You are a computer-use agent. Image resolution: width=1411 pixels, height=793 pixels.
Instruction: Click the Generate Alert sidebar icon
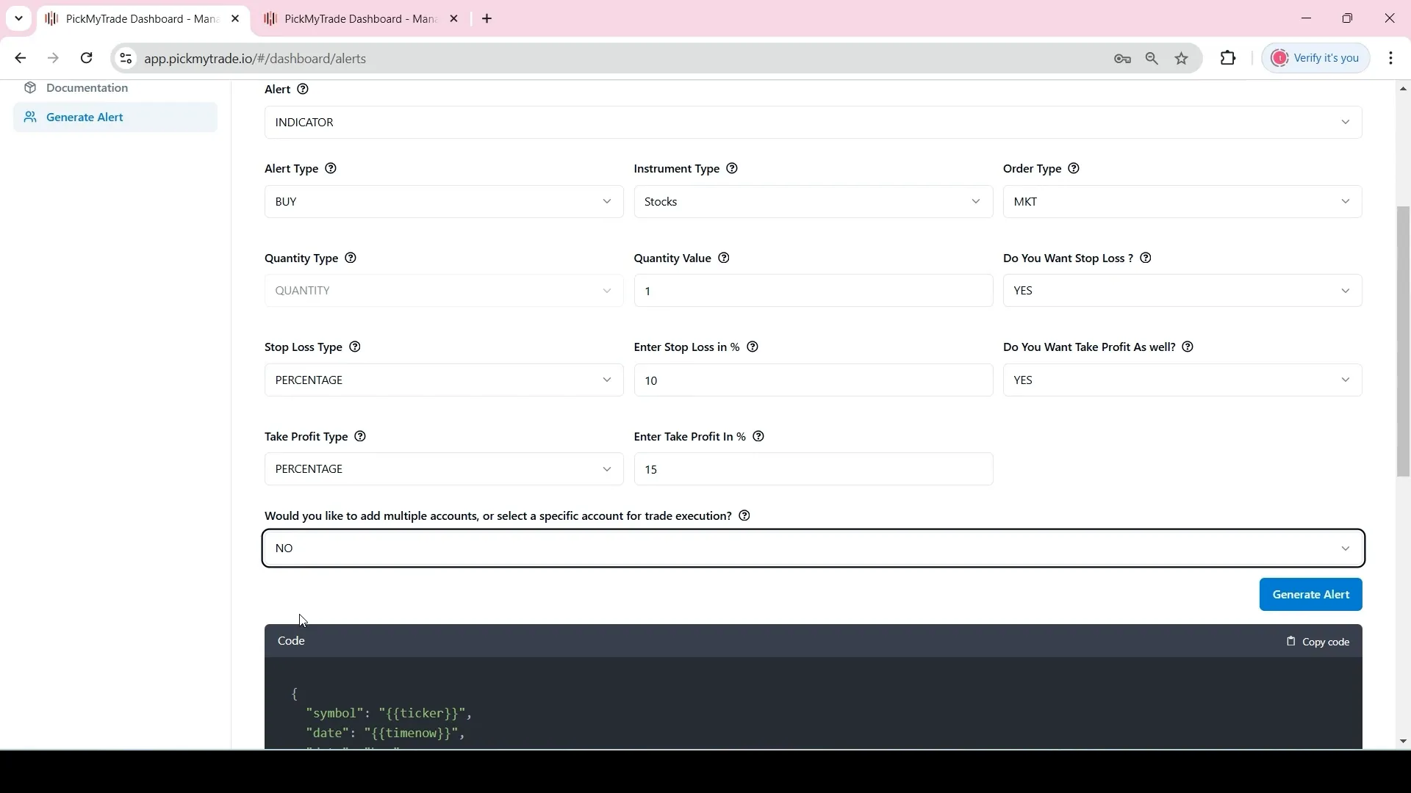pos(30,117)
